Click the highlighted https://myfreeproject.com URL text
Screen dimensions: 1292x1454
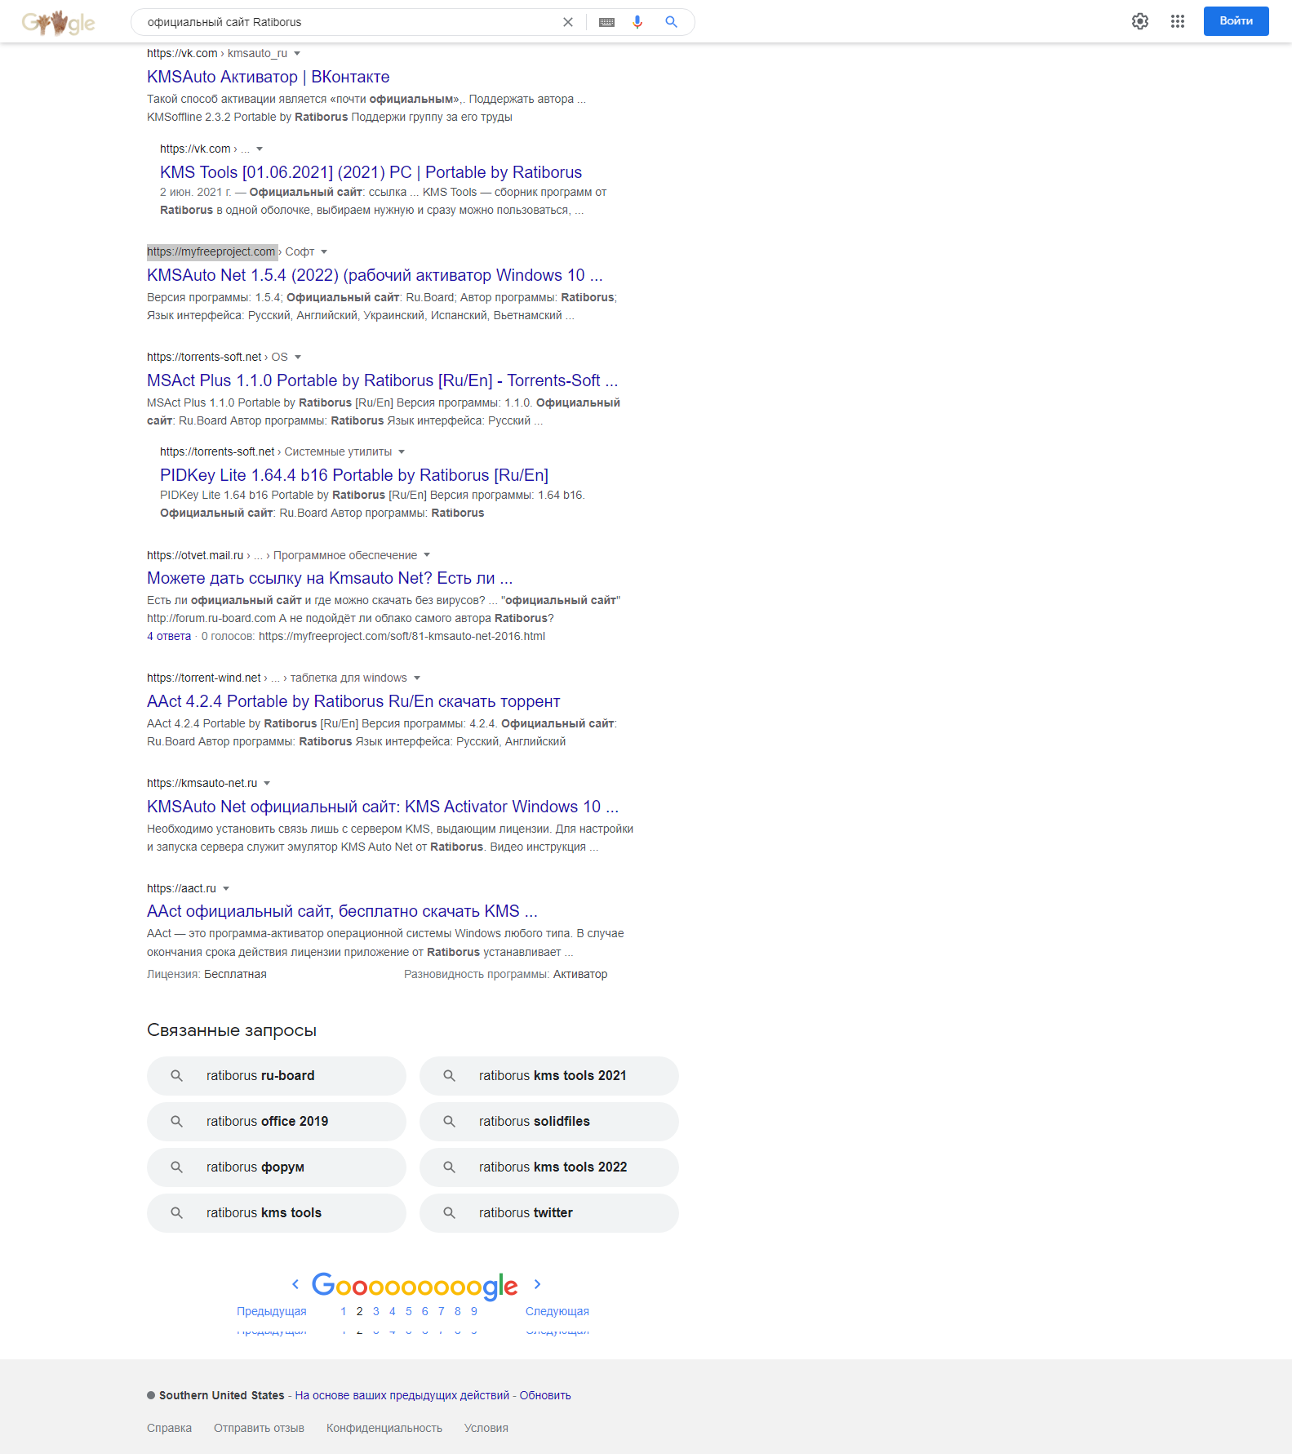211,252
